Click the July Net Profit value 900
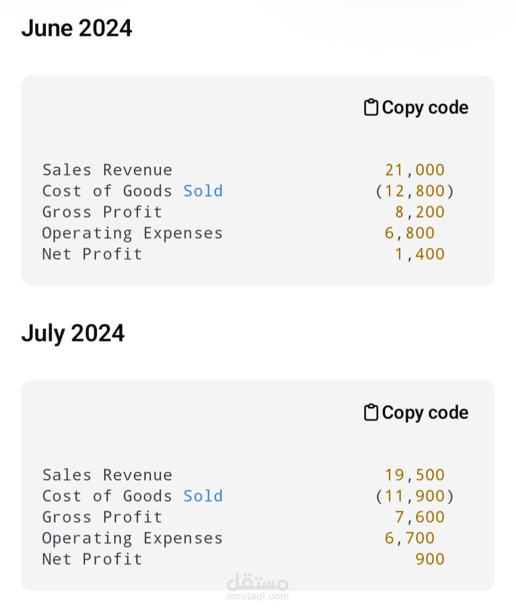Image resolution: width=516 pixels, height=614 pixels. 430,559
